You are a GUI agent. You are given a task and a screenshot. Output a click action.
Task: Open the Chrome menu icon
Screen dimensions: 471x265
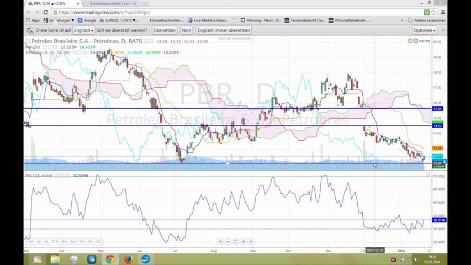tap(442, 12)
